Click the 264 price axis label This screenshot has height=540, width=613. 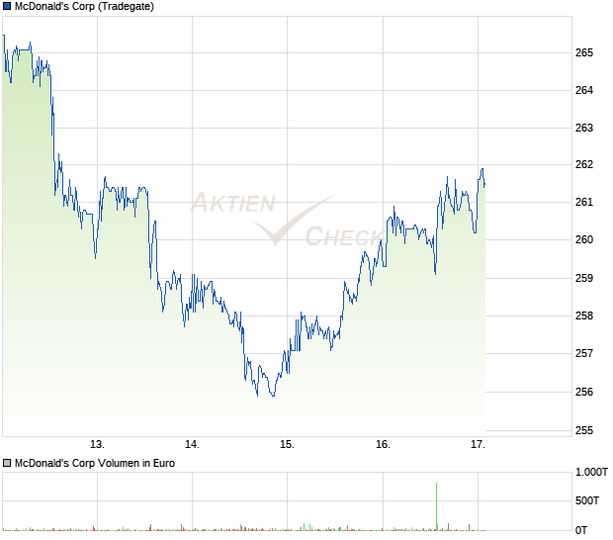(584, 90)
